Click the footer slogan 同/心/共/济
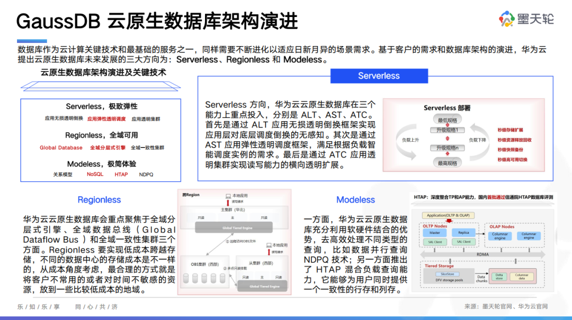The image size is (572, 320). tap(96, 307)
